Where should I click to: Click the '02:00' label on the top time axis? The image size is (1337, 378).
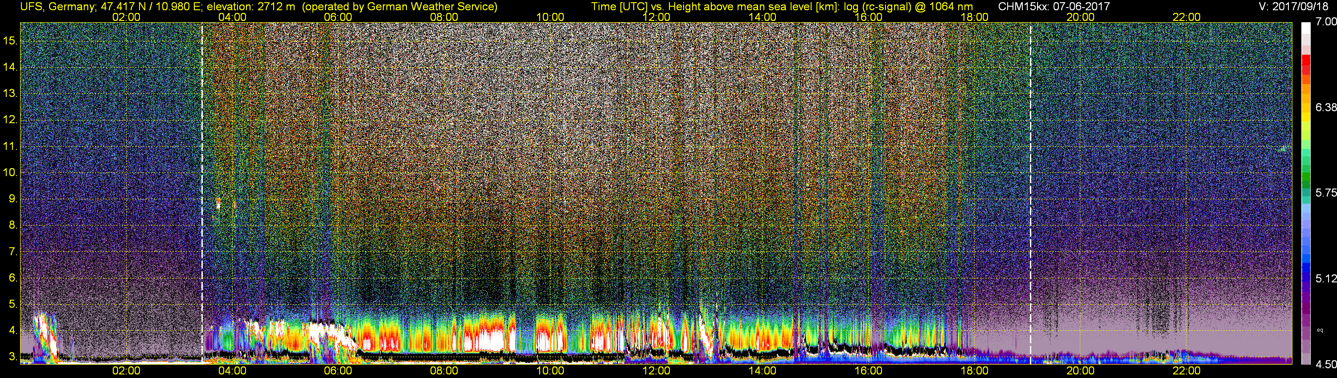126,17
